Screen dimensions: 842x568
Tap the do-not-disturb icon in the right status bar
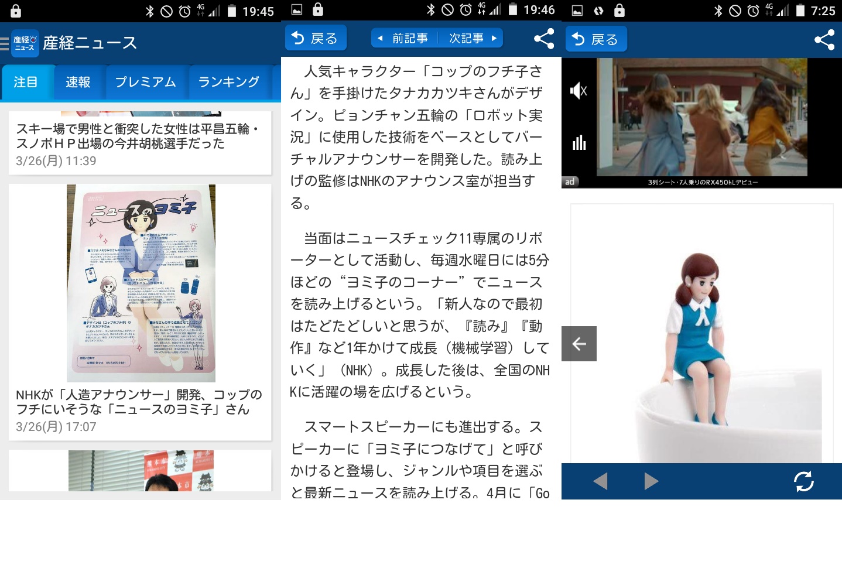click(x=735, y=11)
